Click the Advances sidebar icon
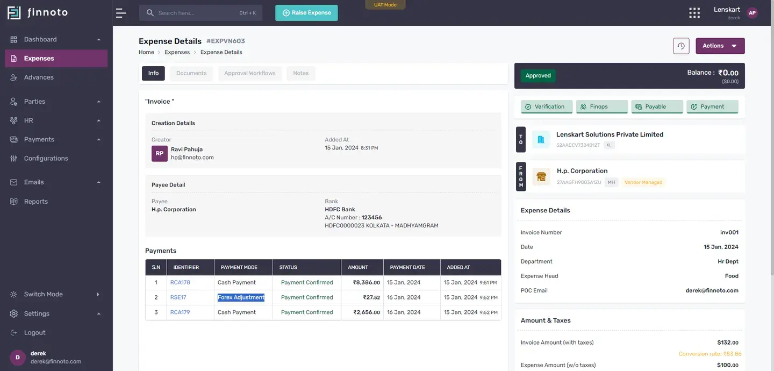The width and height of the screenshot is (774, 371). pyautogui.click(x=14, y=77)
